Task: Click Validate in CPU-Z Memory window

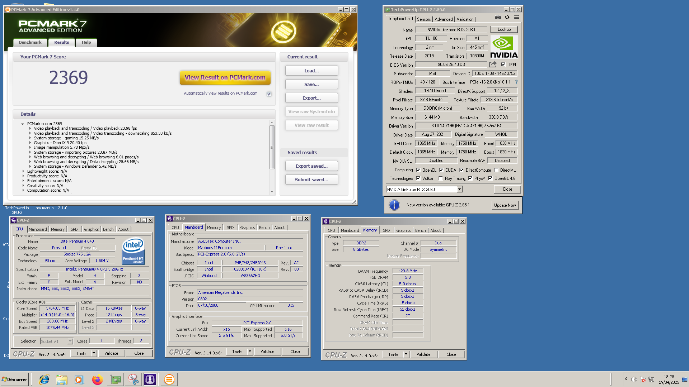Action: (x=423, y=354)
